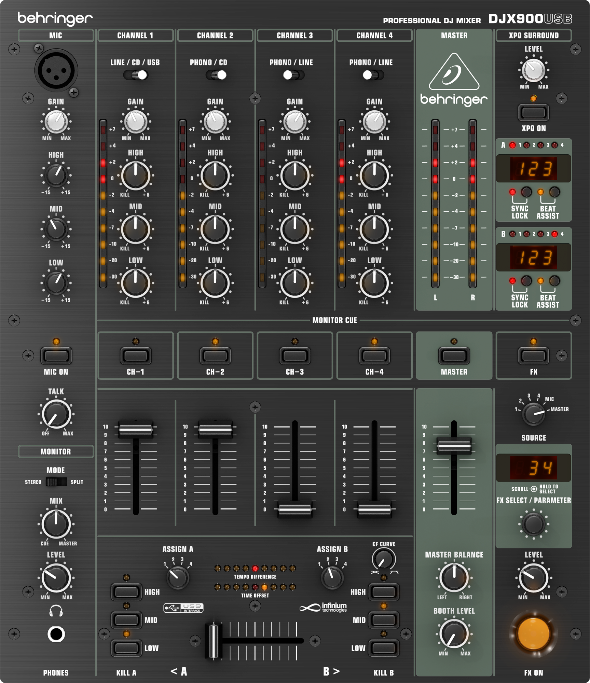Toggle the LINE/CD/USB switch on Channel 1
Image resolution: width=590 pixels, height=683 pixels.
click(136, 76)
